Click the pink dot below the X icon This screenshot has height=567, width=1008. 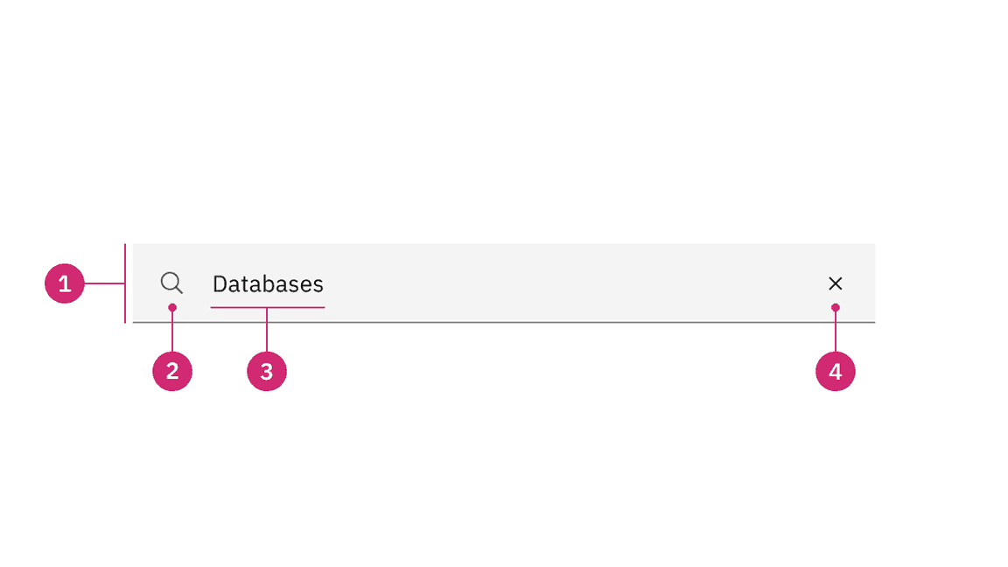836,307
